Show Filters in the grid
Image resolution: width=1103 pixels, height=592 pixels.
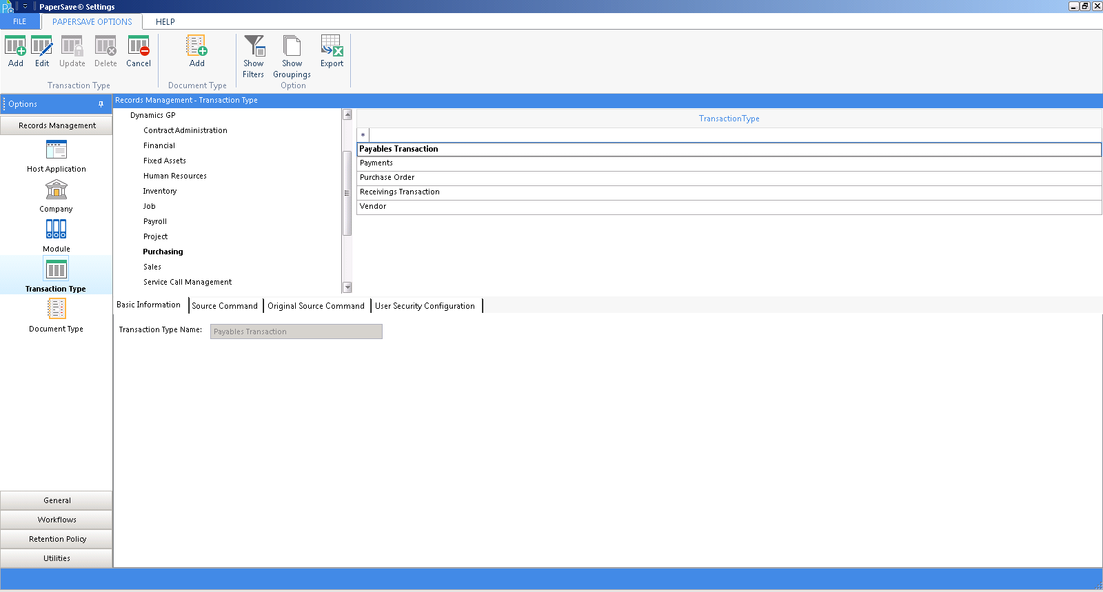tap(254, 57)
